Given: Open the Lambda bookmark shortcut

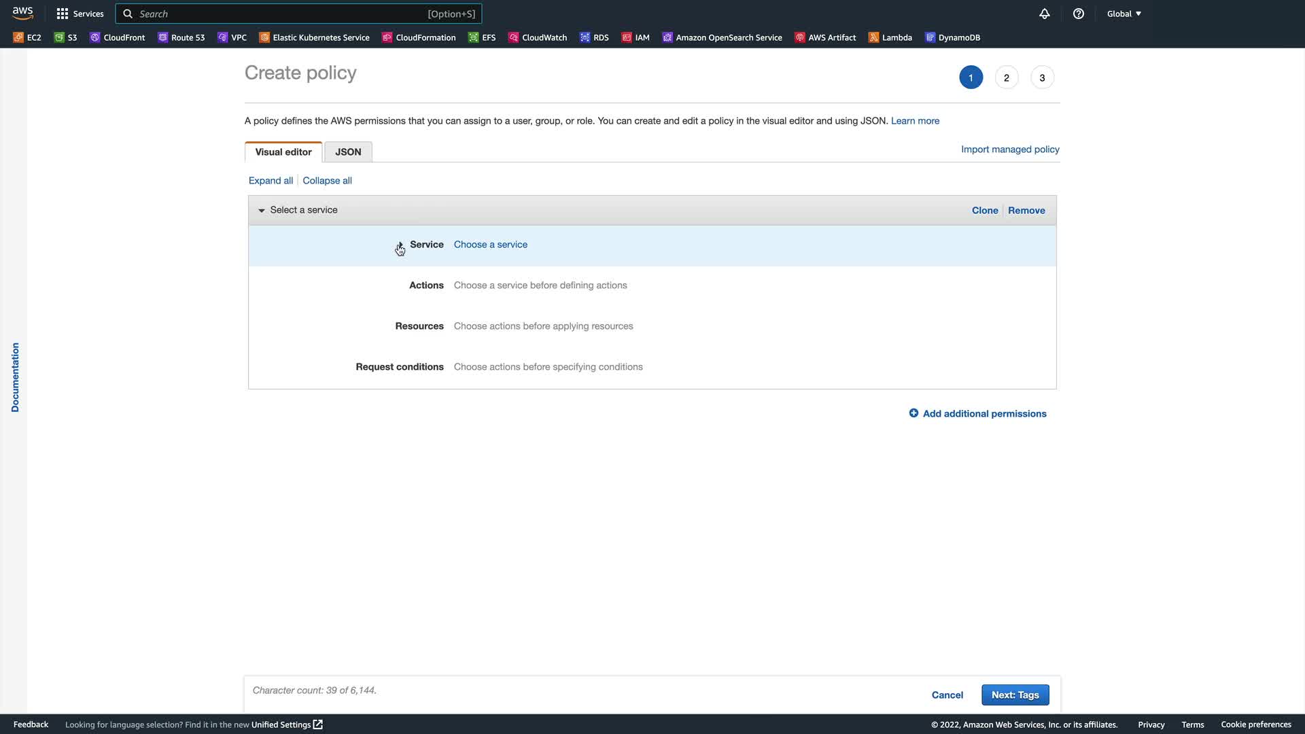Looking at the screenshot, I should pyautogui.click(x=890, y=37).
